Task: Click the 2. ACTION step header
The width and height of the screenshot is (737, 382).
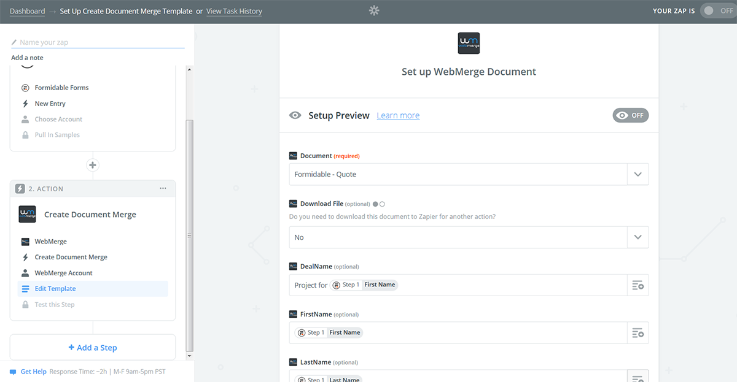Action: point(93,189)
